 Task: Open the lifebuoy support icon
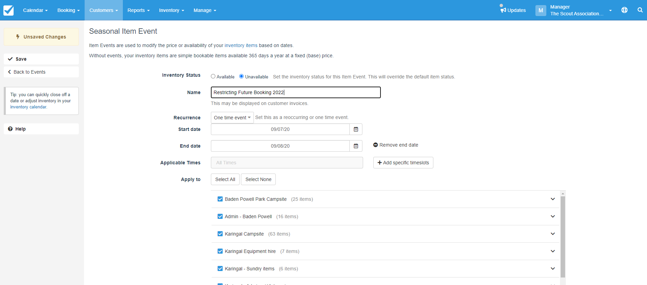click(x=624, y=10)
